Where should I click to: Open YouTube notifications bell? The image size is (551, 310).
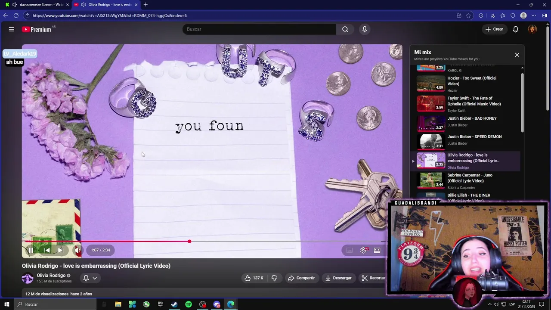tap(516, 29)
